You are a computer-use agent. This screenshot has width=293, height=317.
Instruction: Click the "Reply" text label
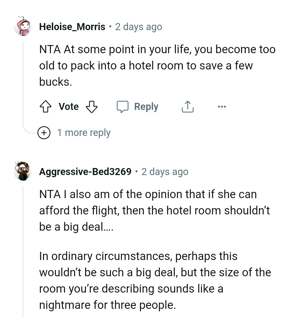146,107
